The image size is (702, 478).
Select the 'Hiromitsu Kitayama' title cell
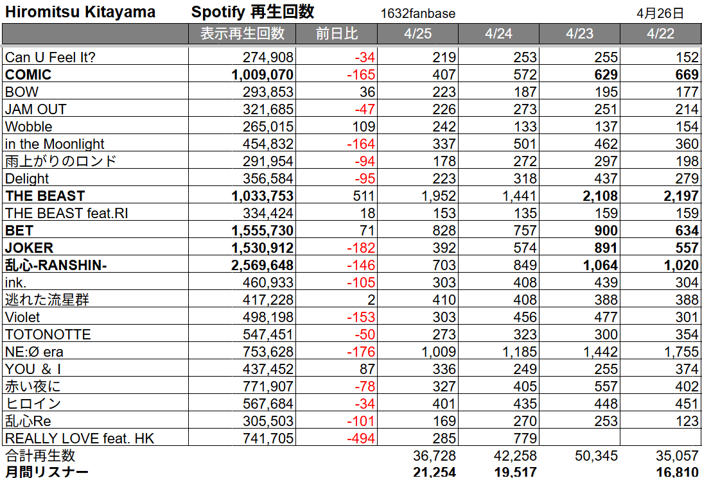pos(80,12)
